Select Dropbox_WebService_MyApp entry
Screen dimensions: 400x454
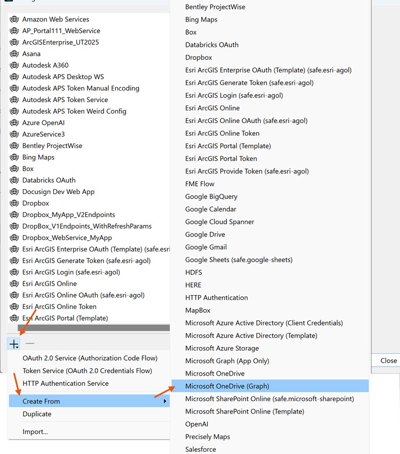[67, 238]
